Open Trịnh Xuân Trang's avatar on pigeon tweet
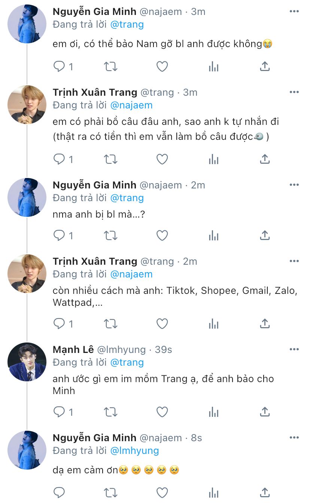The image size is (310, 504). (x=27, y=104)
